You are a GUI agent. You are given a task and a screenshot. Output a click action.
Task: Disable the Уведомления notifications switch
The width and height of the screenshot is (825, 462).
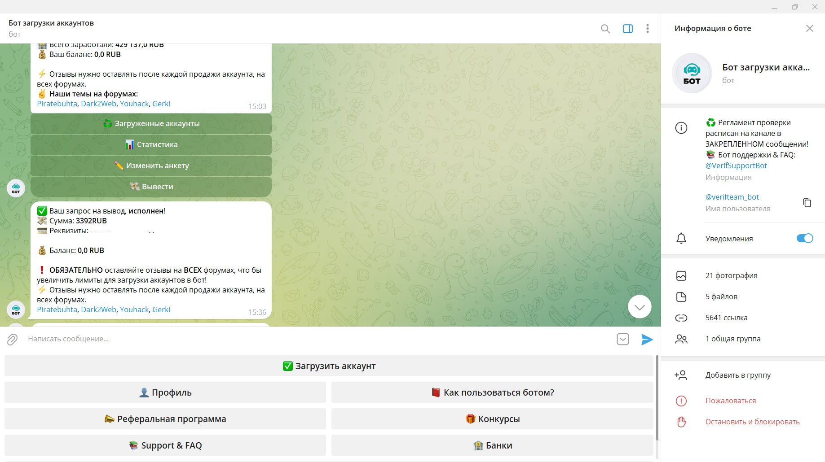point(804,238)
